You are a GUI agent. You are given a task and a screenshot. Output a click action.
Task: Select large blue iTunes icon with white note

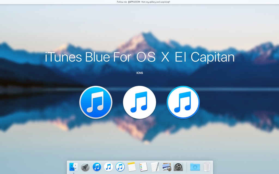point(96,102)
